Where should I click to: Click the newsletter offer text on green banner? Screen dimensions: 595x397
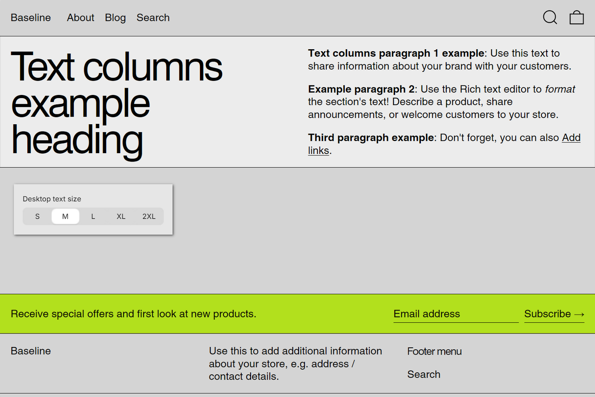click(x=133, y=314)
